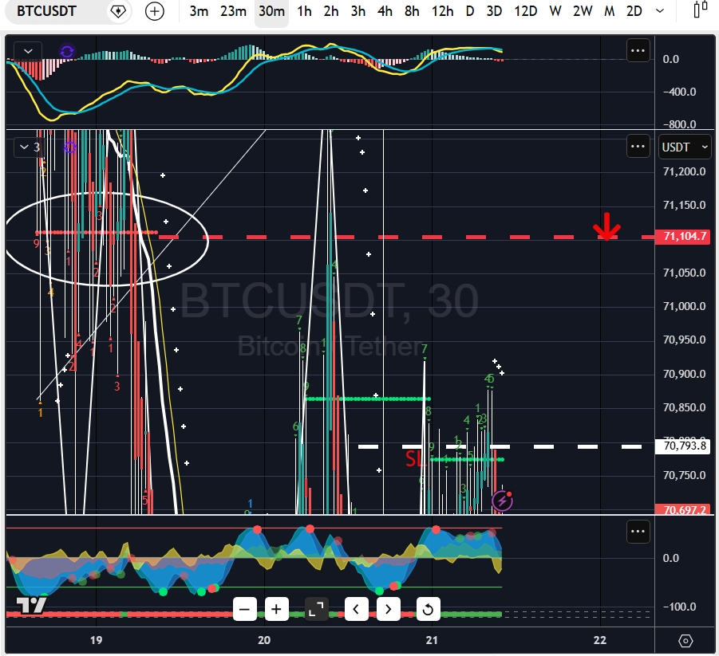Select the 3D timeframe

tap(494, 11)
